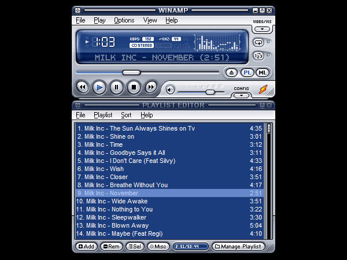Select track 5 I Don't Care (Feat Silvy)
This screenshot has width=347, height=260.
pos(169,161)
